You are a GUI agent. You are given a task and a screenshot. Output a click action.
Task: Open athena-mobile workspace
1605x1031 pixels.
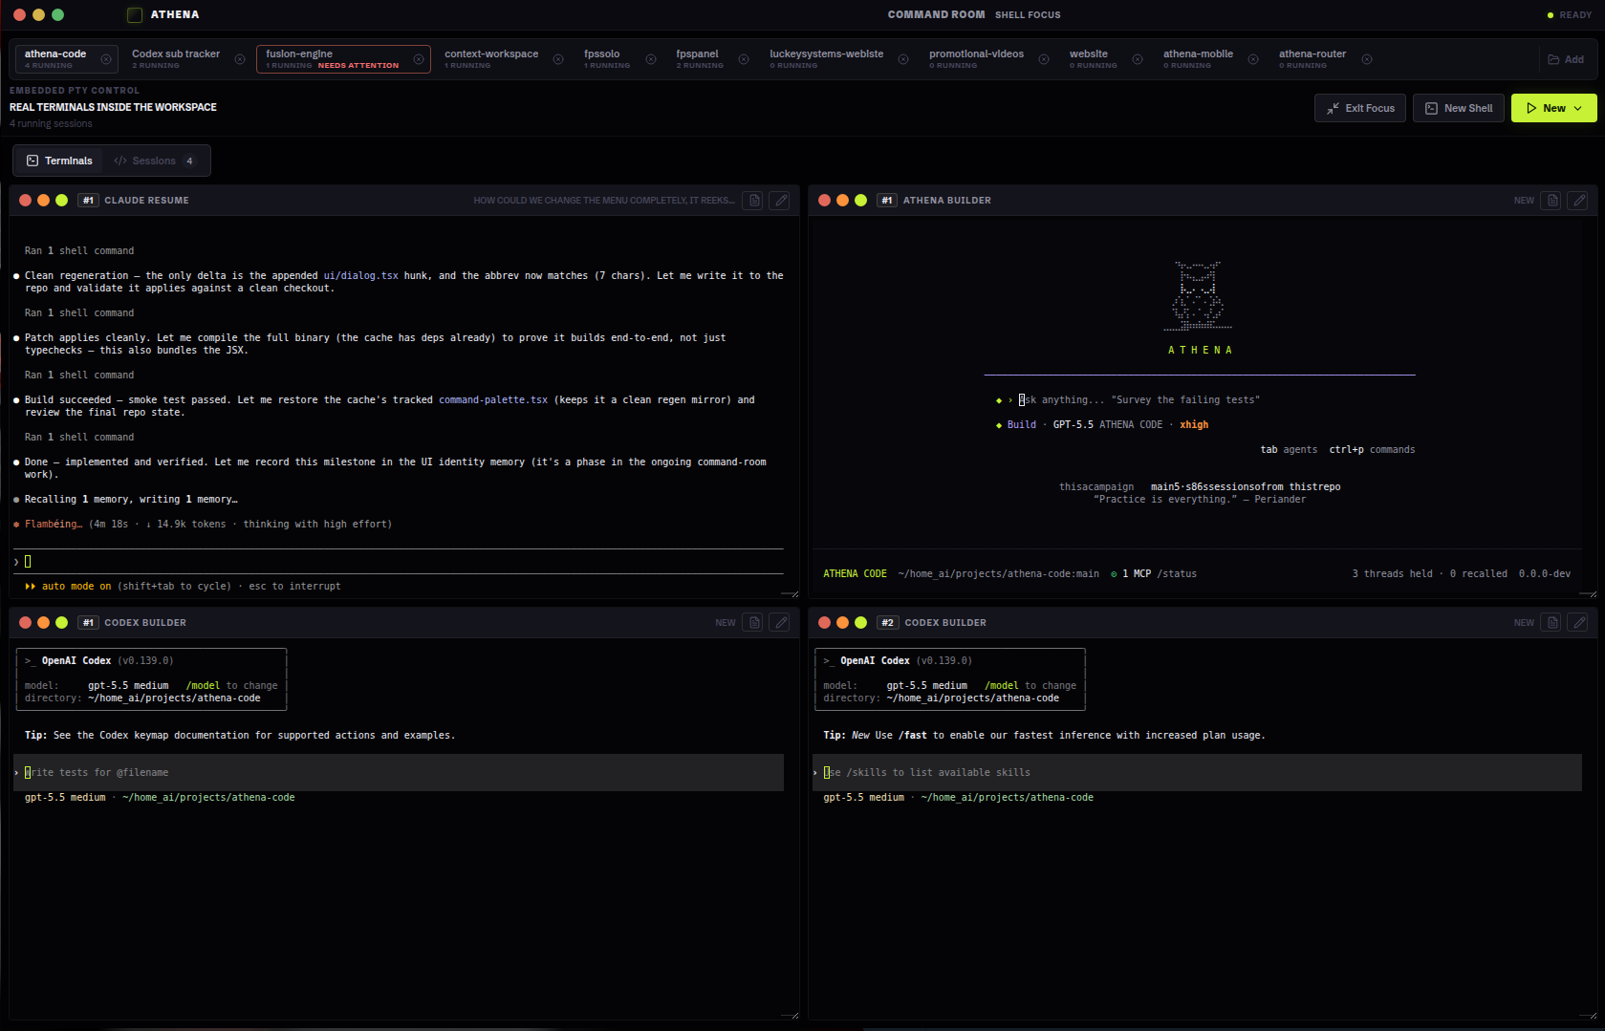[x=1198, y=58]
